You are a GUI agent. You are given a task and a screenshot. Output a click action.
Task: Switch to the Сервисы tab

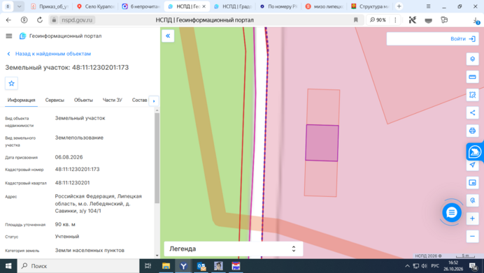click(55, 100)
